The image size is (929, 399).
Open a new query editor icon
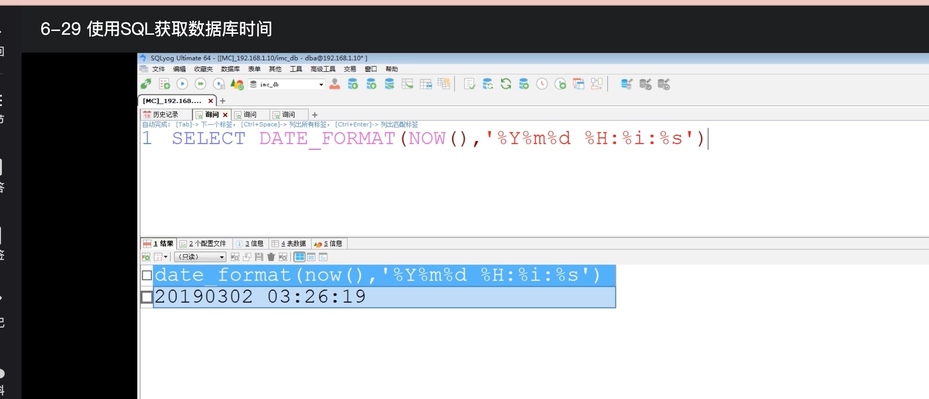click(164, 84)
